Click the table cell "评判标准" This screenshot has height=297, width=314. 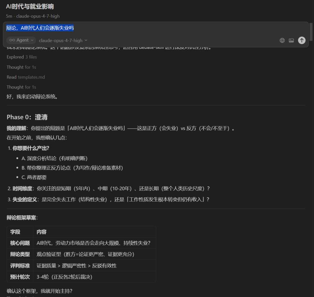tap(20, 266)
